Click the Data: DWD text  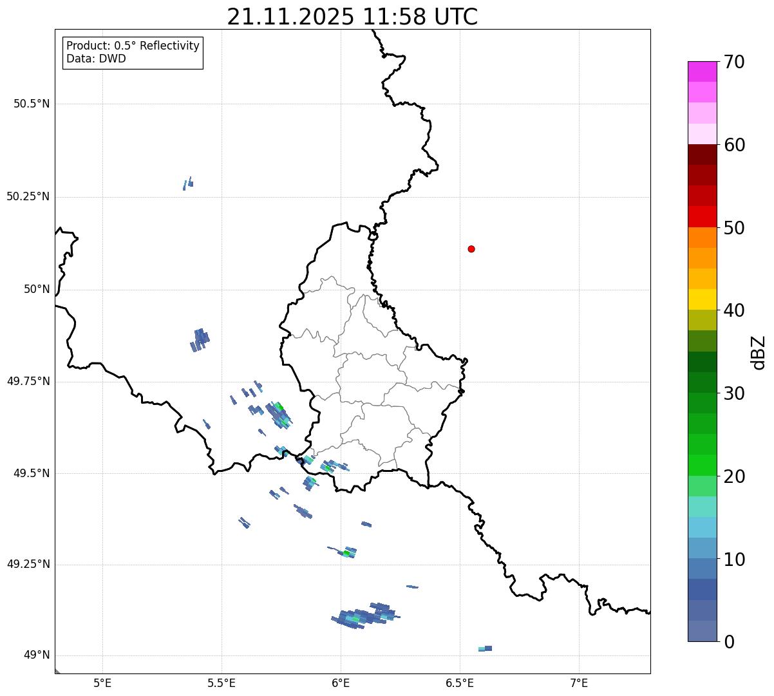[96, 59]
